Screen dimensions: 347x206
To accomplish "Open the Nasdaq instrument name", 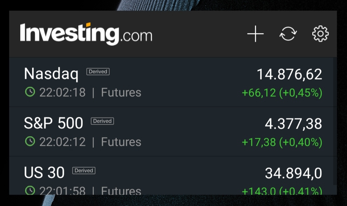I will [x=51, y=74].
